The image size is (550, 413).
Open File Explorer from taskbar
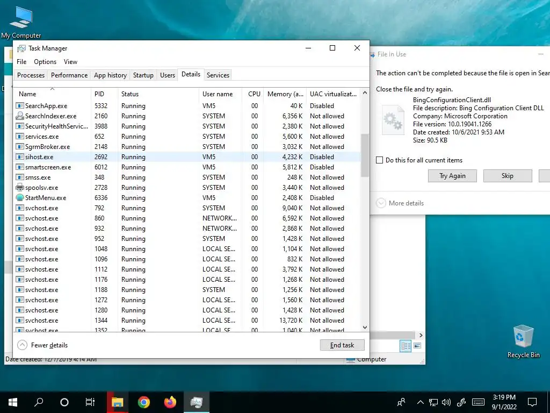118,402
